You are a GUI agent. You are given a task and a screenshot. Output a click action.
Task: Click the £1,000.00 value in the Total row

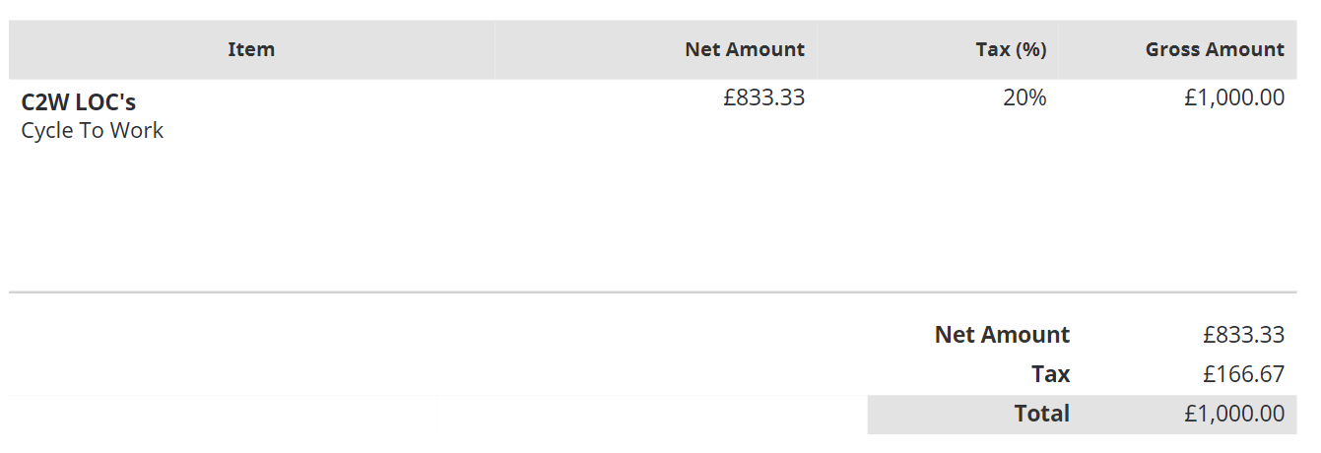pyautogui.click(x=1233, y=414)
